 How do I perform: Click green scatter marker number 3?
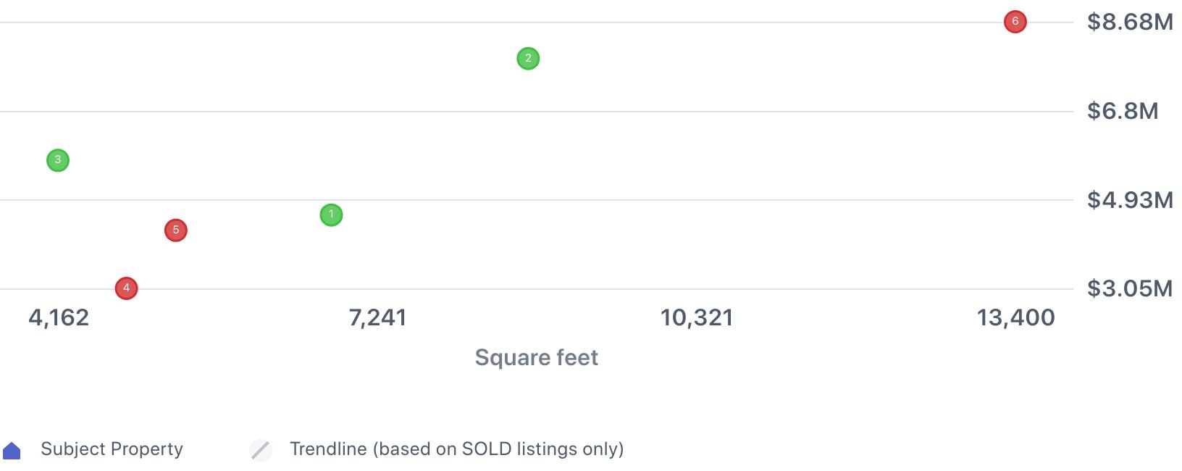point(58,160)
